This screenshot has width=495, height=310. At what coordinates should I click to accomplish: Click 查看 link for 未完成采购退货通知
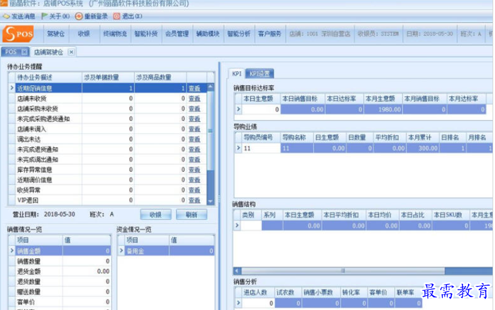click(x=195, y=119)
